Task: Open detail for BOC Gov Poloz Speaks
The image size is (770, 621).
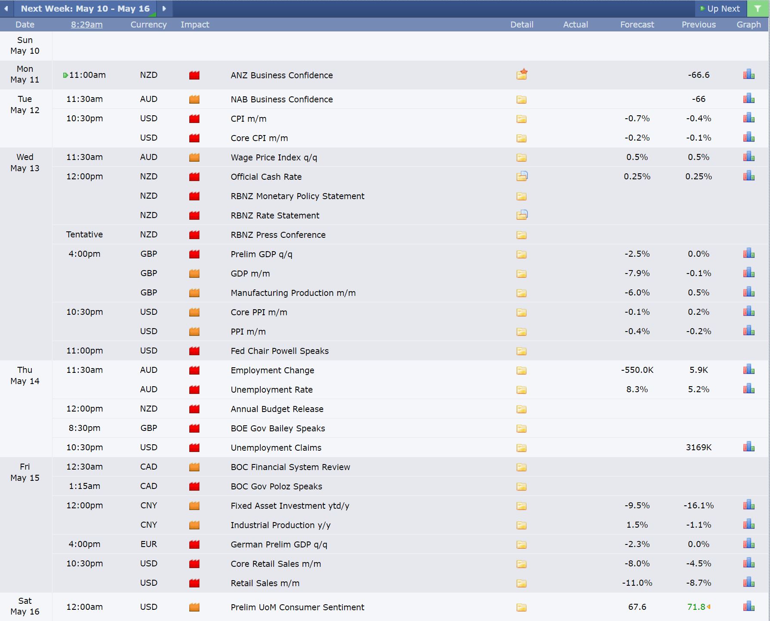Action: [521, 486]
